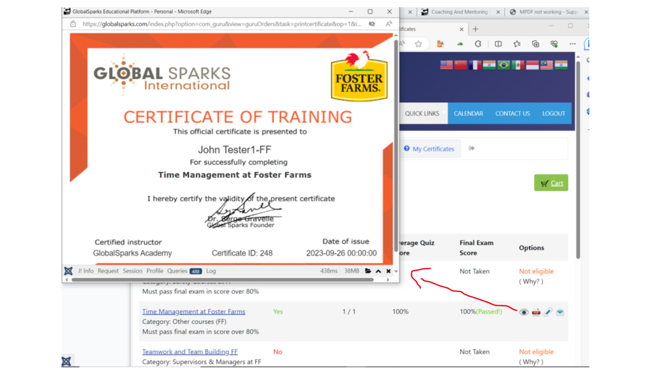Collapse the debug bar with the up chevron
Image resolution: width=660 pixels, height=371 pixels.
378,271
